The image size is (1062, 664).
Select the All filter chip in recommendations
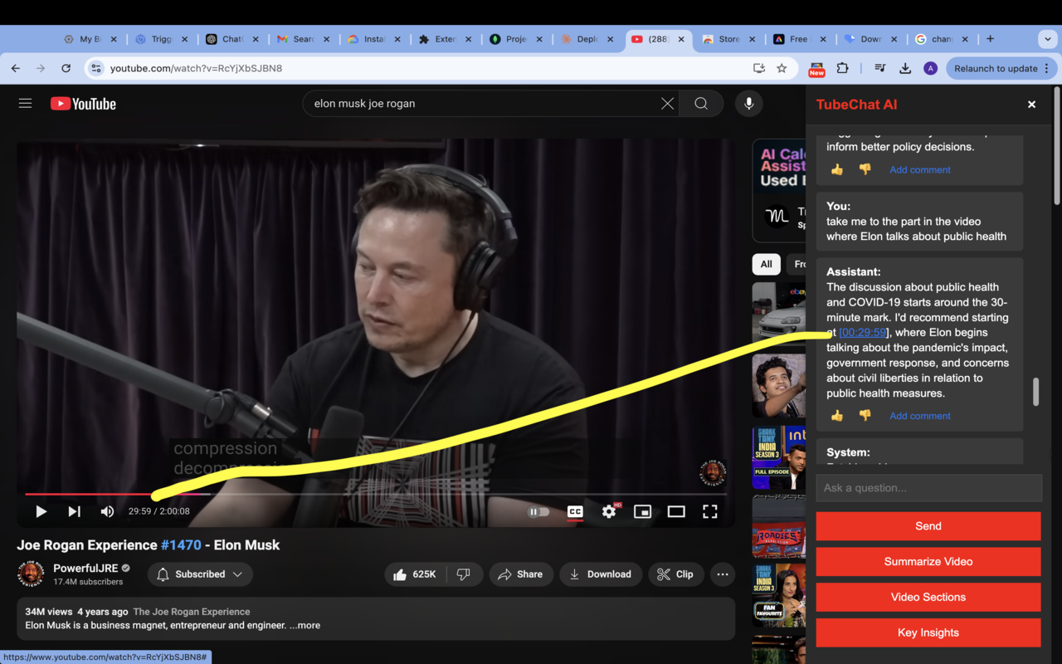point(766,264)
